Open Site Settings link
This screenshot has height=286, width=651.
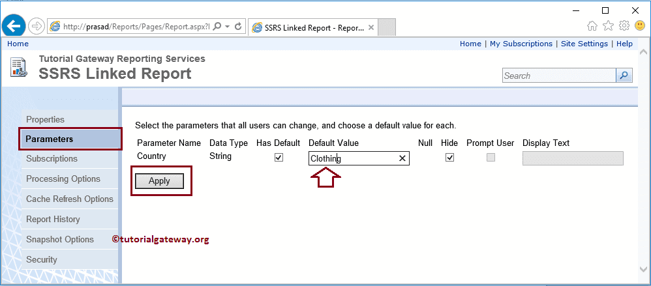point(584,44)
